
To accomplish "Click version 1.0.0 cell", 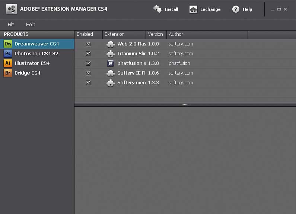I will (x=153, y=44).
